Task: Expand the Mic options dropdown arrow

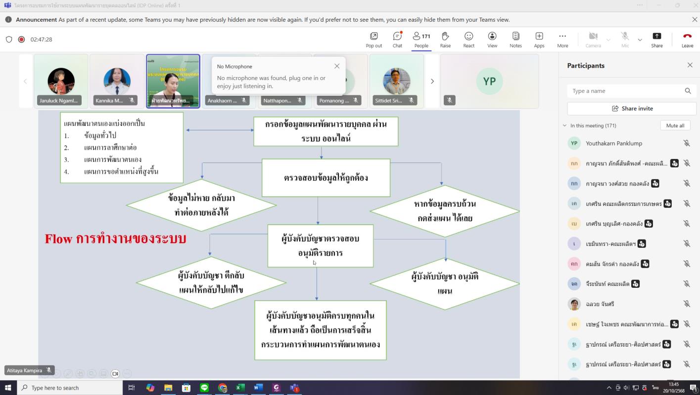Action: [640, 40]
